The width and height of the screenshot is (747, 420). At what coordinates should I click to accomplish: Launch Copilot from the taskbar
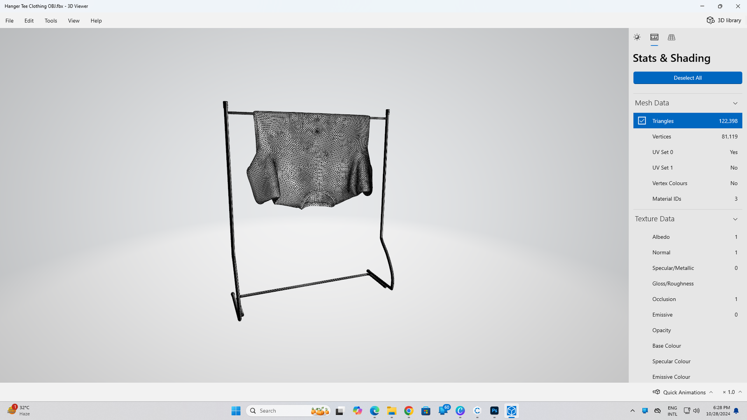pyautogui.click(x=357, y=411)
